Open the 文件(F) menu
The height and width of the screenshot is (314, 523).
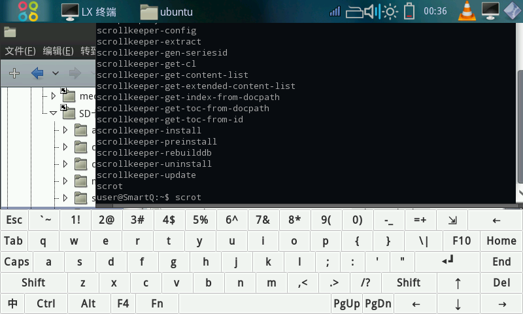pos(20,51)
